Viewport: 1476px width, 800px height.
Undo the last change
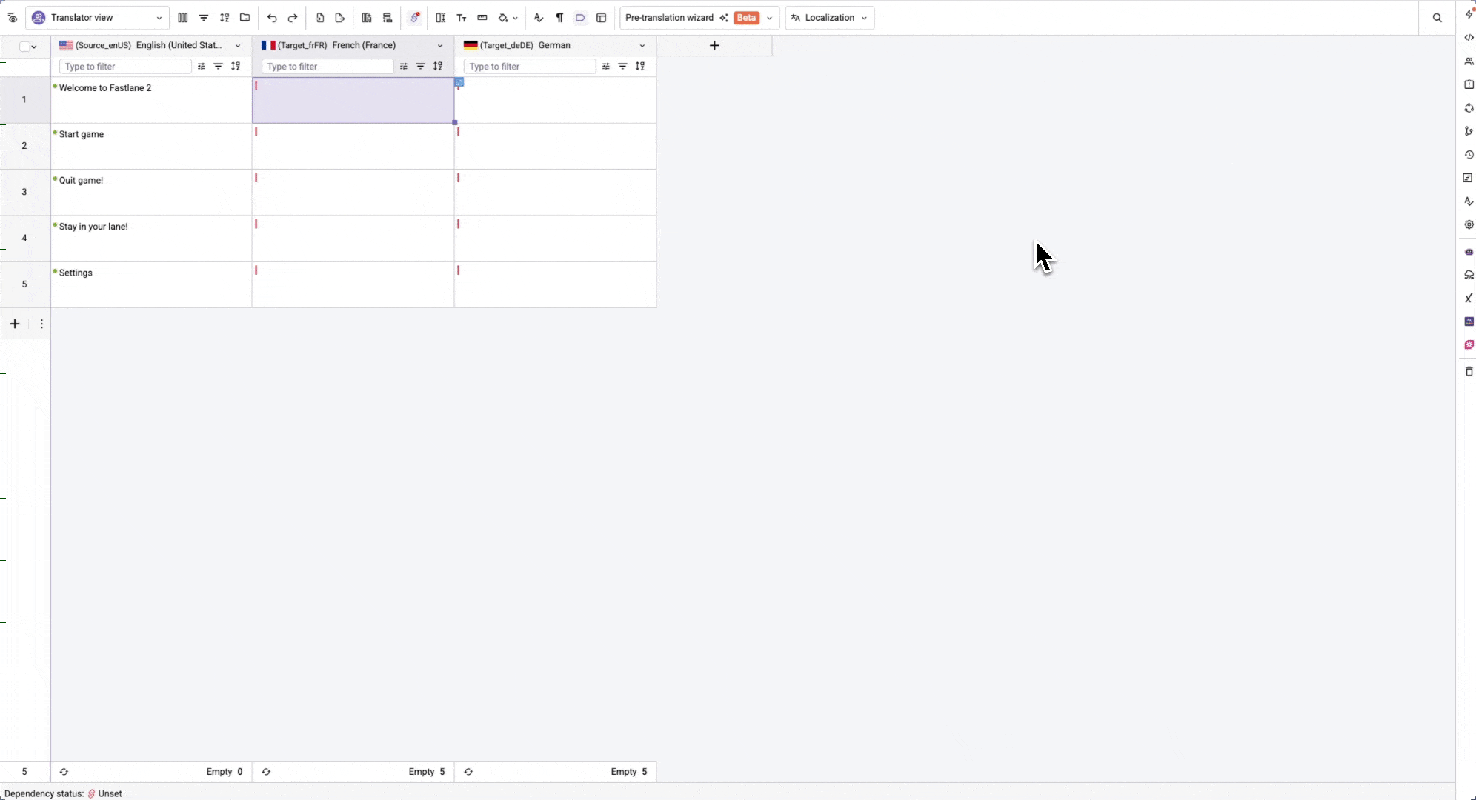[273, 18]
